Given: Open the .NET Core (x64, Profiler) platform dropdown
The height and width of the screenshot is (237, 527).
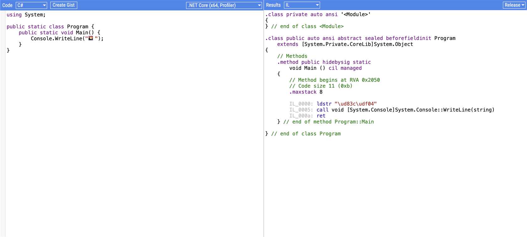Looking at the screenshot, I should pyautogui.click(x=224, y=5).
